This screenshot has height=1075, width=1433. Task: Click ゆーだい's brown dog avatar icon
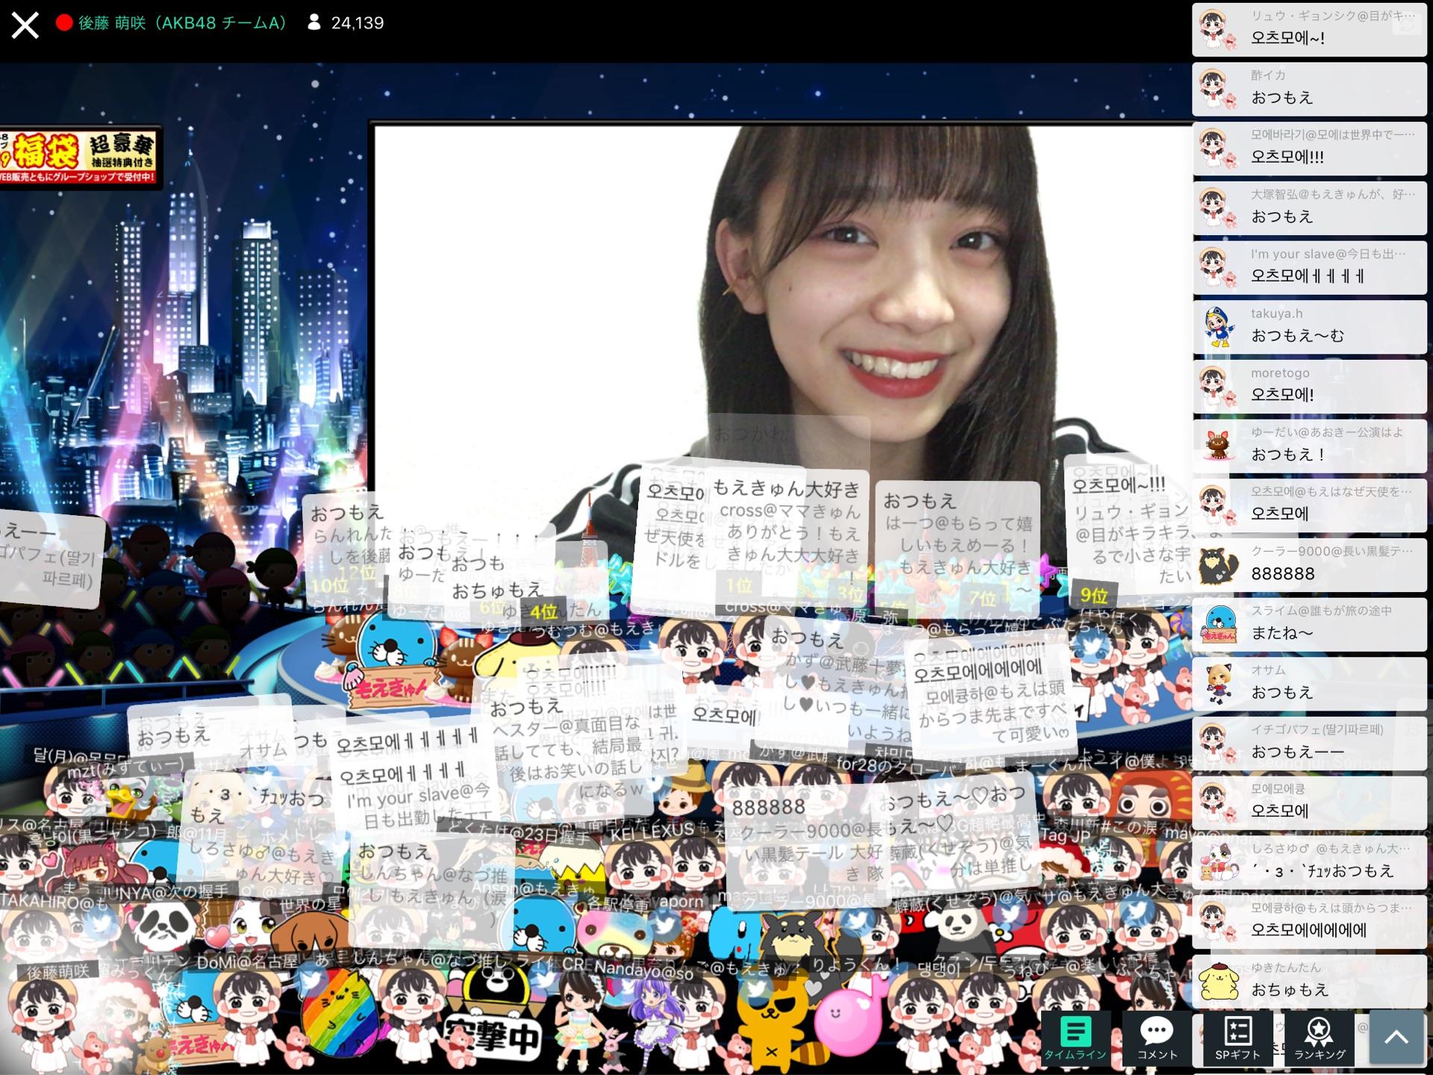pos(1217,444)
